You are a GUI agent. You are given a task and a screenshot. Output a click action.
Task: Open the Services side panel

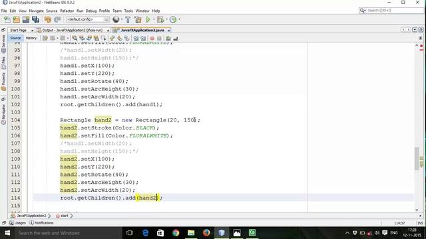pos(3,44)
